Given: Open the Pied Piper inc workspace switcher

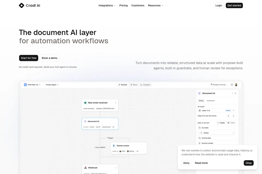Looking at the screenshot, I should click(32, 85).
